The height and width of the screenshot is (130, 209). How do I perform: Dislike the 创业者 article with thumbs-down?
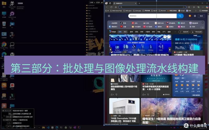pyautogui.click(x=116, y=94)
